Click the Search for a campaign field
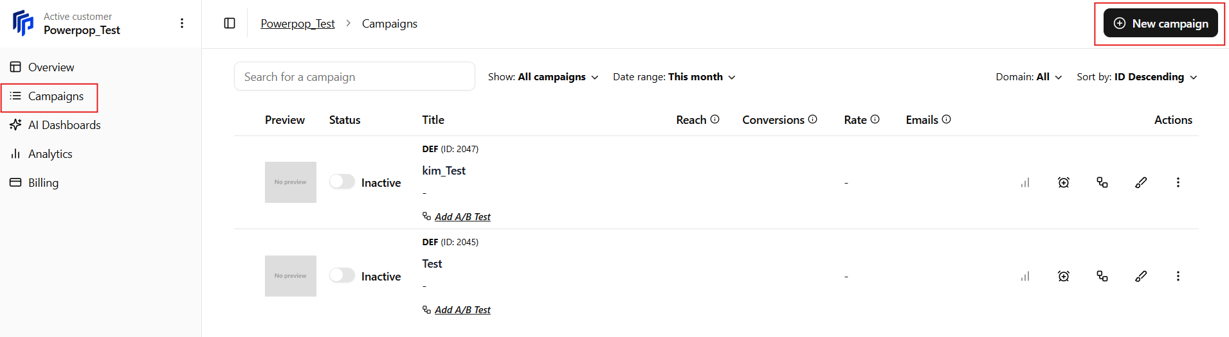Viewport: 1229px width, 337px height. 354,76
